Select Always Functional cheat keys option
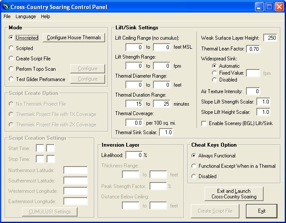 [x=213, y=156]
